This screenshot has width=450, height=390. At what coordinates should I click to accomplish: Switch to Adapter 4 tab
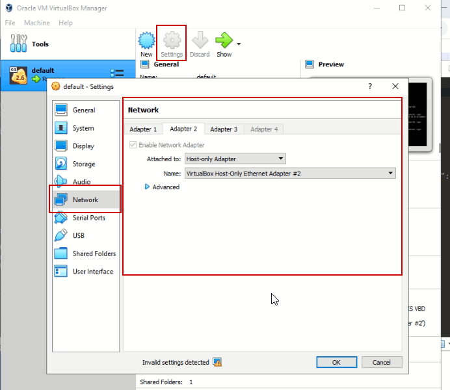coord(264,129)
